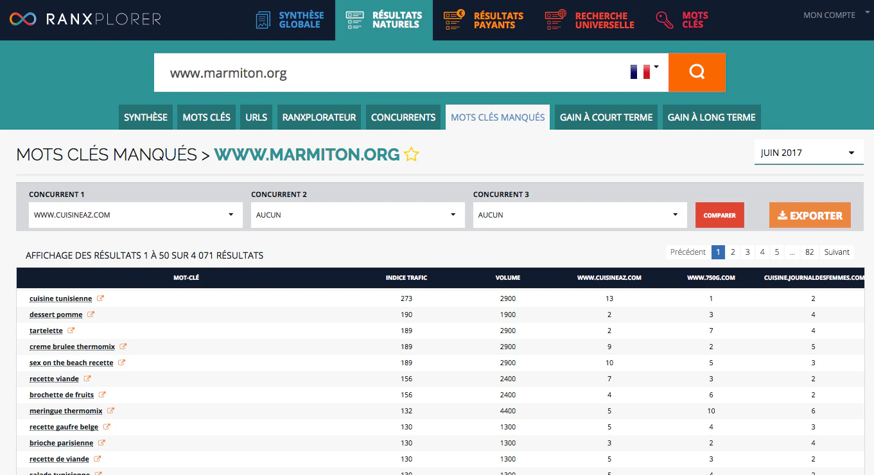Star marmiton.org as a favorite
The width and height of the screenshot is (874, 475).
tap(412, 154)
